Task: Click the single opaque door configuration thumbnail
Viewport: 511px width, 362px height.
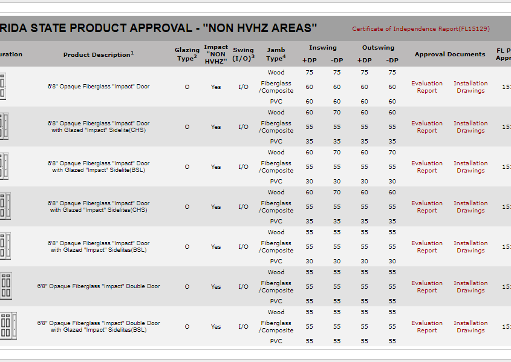Action: [2, 87]
